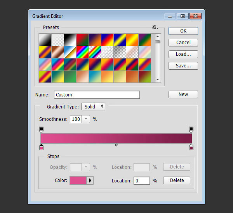This screenshot has height=213, width=233.
Task: Expand the Color swatch arrow menu
Action: click(x=90, y=180)
